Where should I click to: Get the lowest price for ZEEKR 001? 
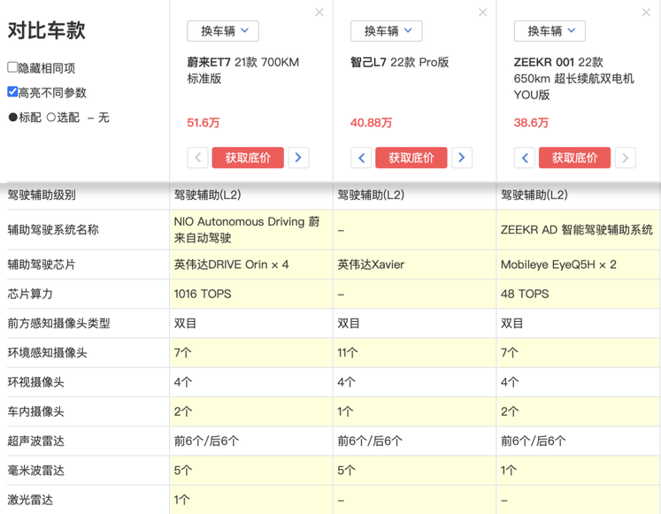tap(574, 157)
